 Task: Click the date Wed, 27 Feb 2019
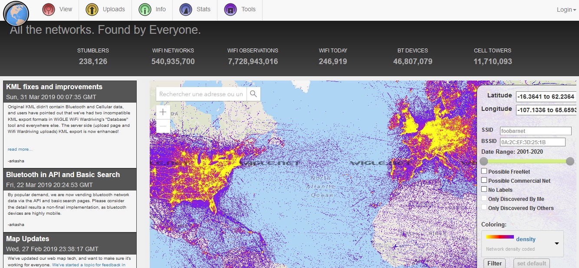click(52, 249)
